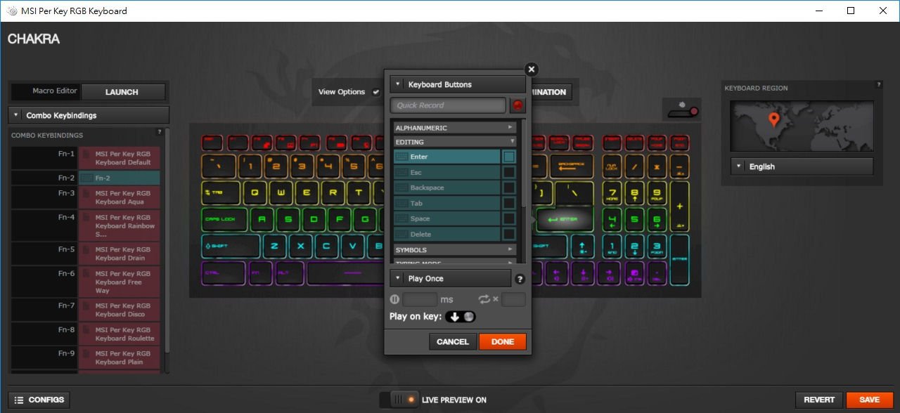Open the CONFIGS panel

pyautogui.click(x=39, y=400)
